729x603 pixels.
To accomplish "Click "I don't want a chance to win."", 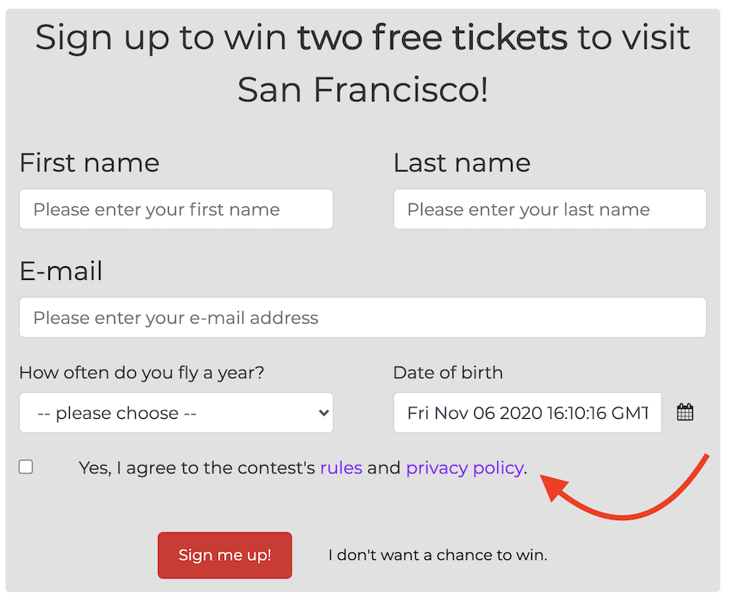I will [x=438, y=555].
